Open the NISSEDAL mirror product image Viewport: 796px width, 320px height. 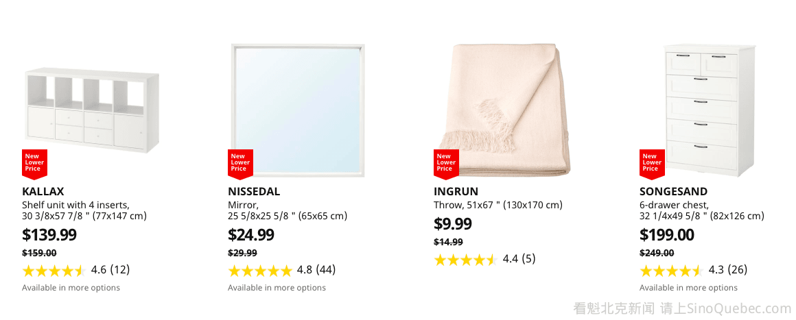coord(298,110)
